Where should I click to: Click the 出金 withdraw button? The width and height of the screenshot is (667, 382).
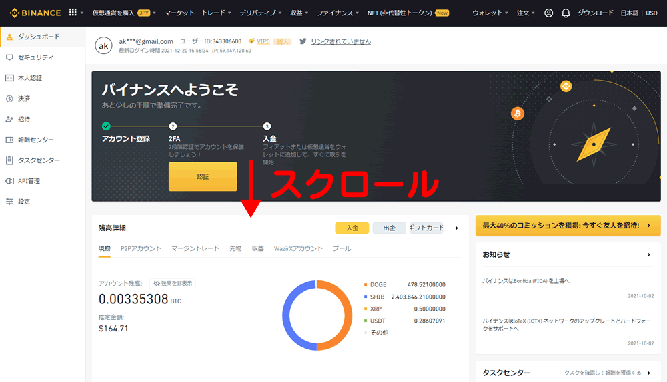390,228
